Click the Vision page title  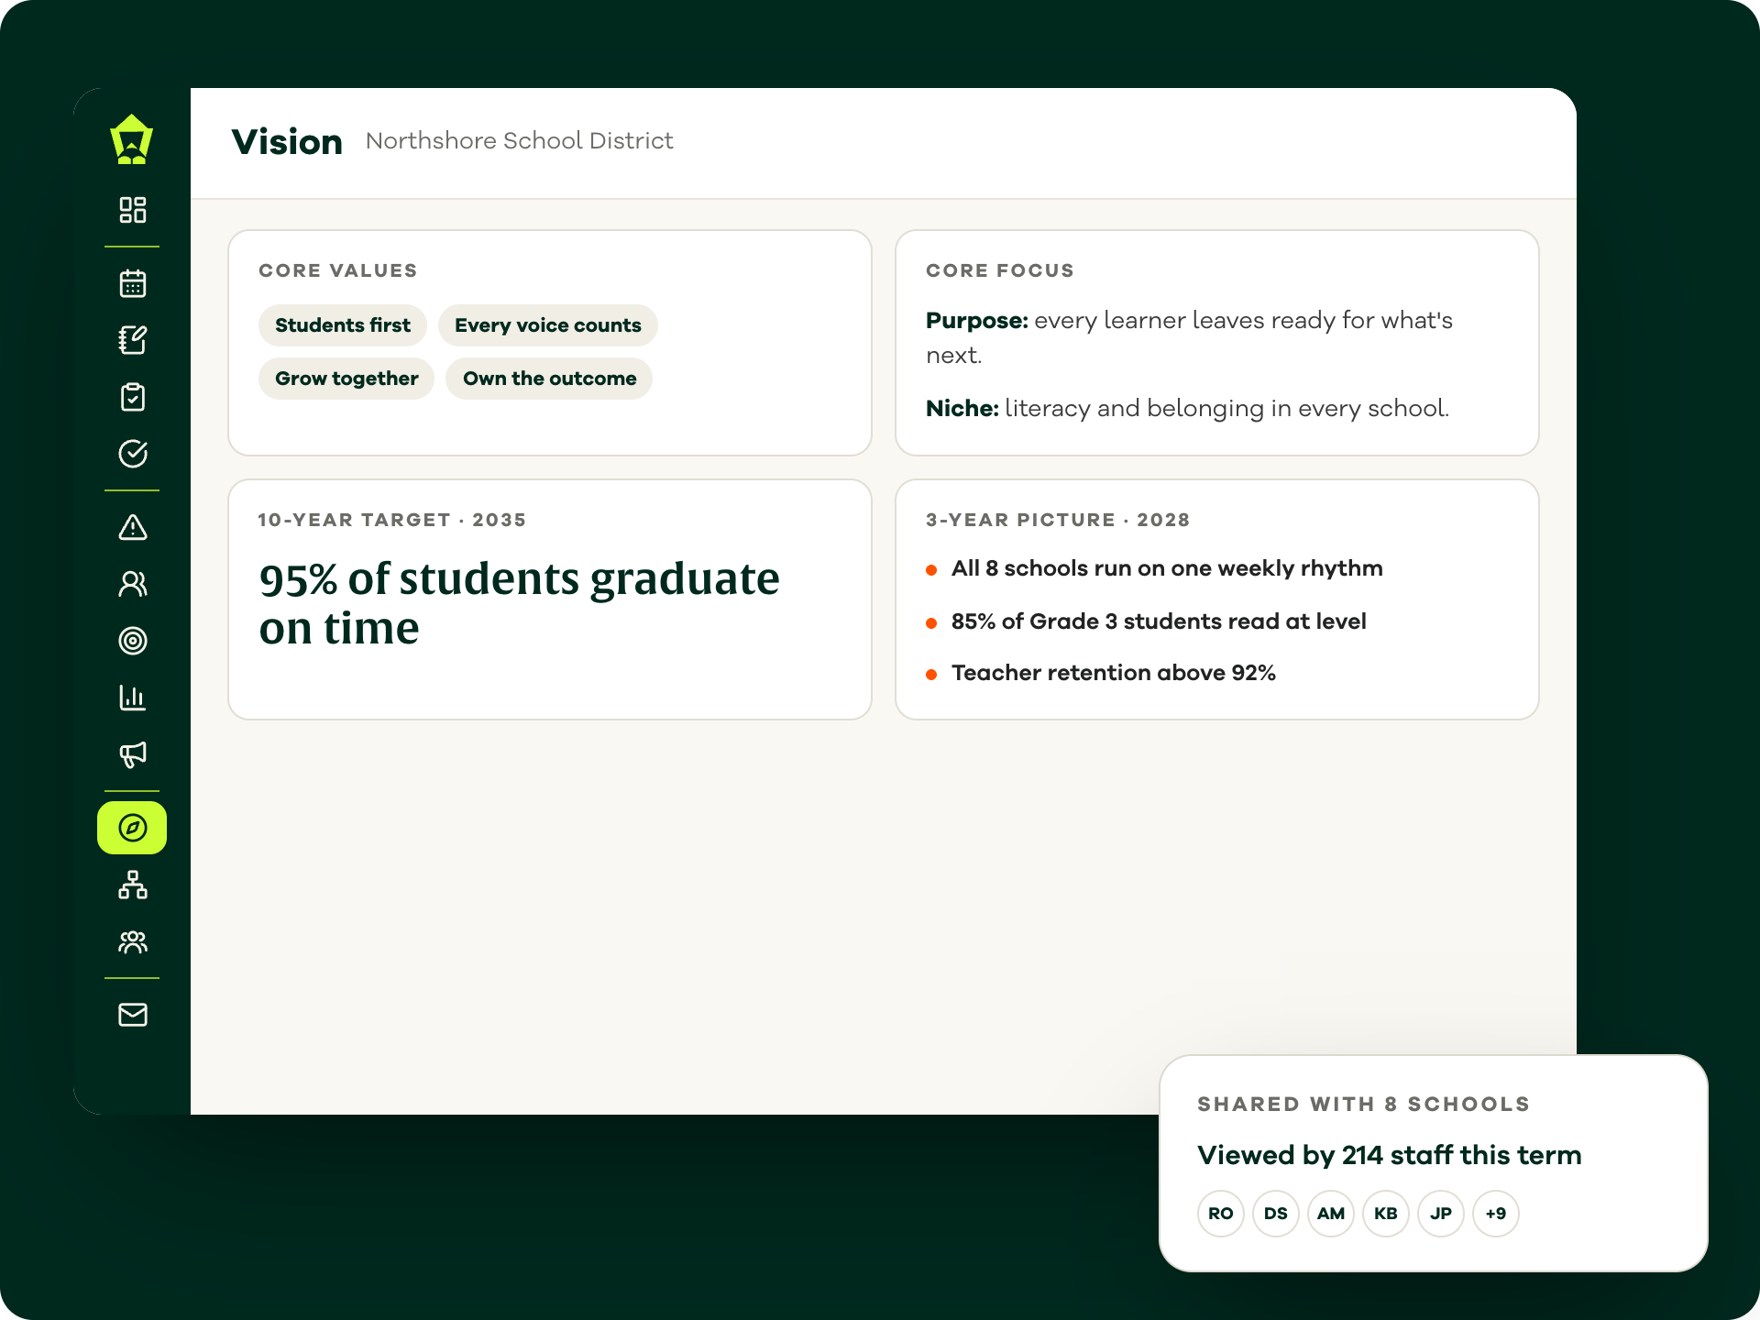coord(287,142)
